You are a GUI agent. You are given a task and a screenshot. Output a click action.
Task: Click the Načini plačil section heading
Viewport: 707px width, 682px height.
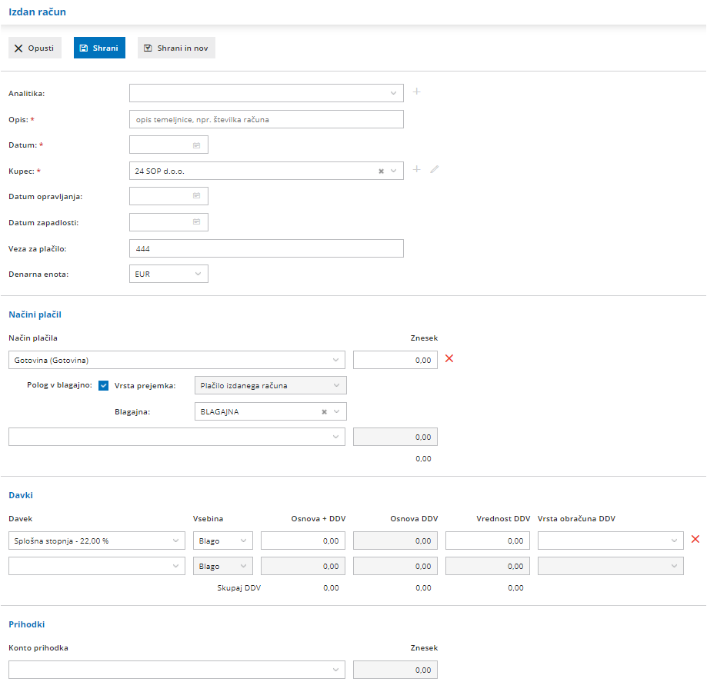tap(35, 314)
